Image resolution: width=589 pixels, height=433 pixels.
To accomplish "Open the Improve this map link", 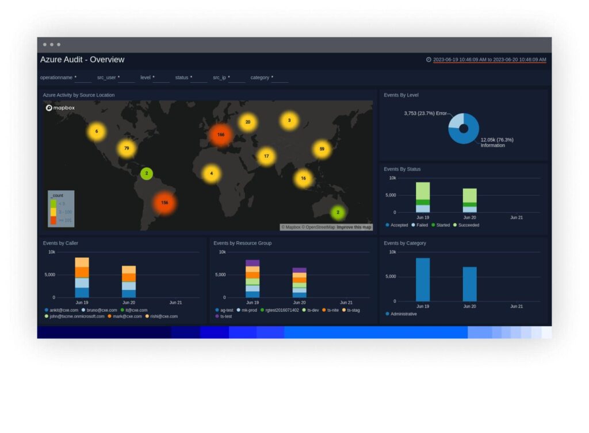I will (354, 227).
